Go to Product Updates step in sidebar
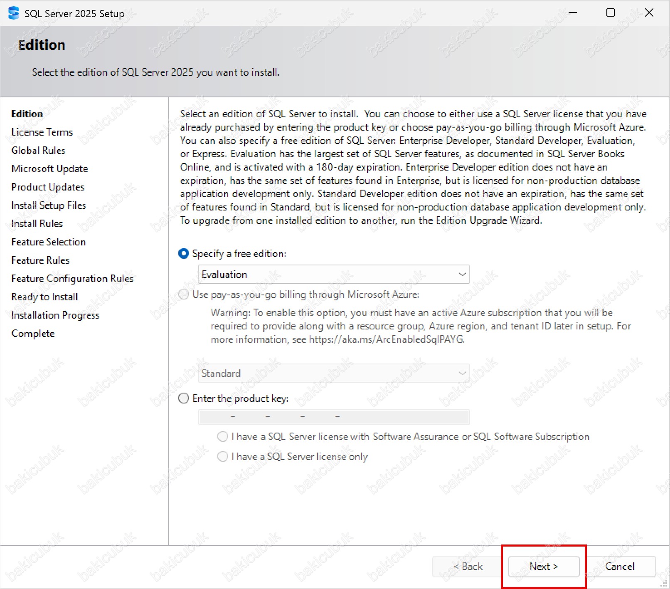 pos(48,187)
